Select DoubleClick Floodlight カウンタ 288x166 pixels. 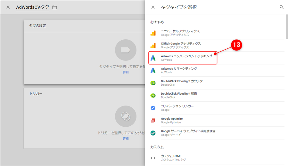217,83
